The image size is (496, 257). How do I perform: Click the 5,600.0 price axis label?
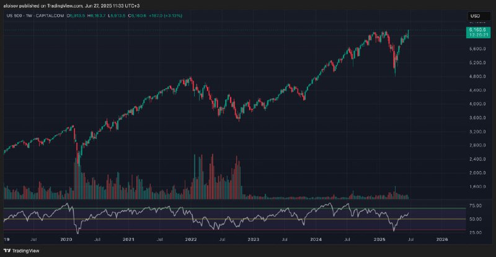click(x=477, y=49)
